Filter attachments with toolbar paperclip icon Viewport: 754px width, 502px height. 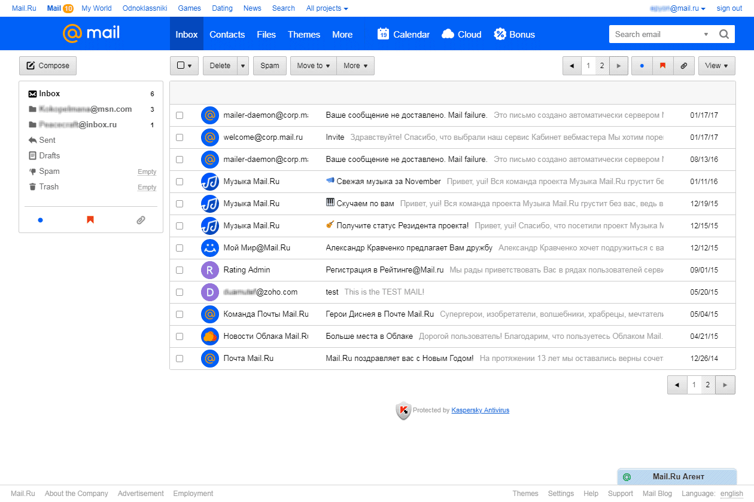click(x=683, y=66)
